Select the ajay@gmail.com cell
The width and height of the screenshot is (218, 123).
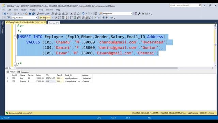[x=71, y=78]
